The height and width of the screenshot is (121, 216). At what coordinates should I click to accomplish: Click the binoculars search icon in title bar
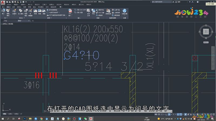coord(173,2)
